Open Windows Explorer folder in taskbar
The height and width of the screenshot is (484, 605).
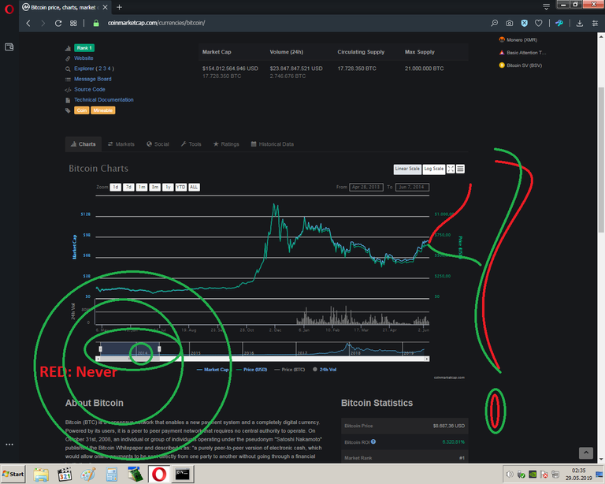point(41,475)
